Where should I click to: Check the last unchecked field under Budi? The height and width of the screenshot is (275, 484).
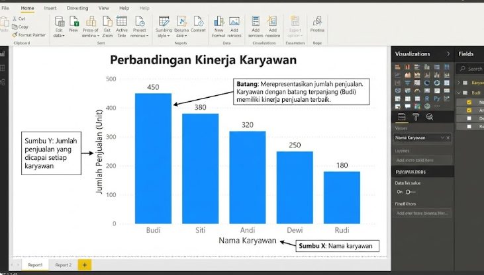coord(469,126)
